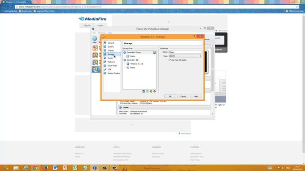Screen dimensions: 305x171
Task: Open Display settings category
Action: point(112,50)
